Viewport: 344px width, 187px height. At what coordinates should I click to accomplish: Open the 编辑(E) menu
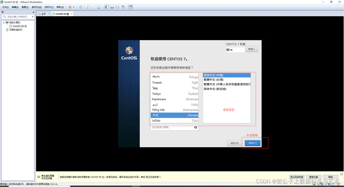15,7
